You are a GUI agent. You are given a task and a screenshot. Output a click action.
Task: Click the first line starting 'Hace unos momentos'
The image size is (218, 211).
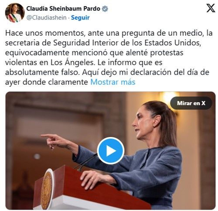109,33
